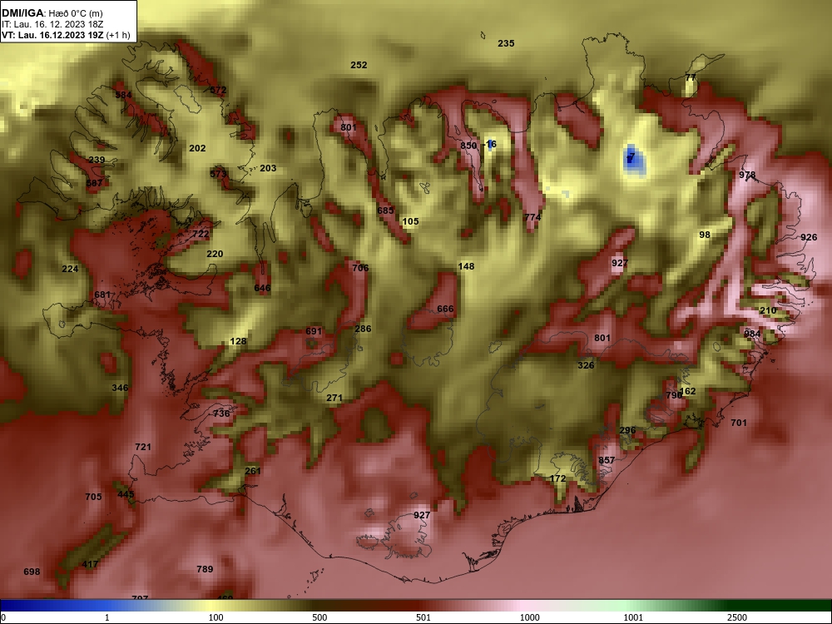
Task: Select the 774 height label
Action: 532,217
